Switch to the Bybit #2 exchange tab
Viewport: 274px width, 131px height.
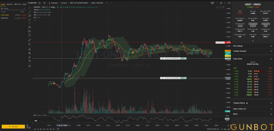click(x=10, y=4)
